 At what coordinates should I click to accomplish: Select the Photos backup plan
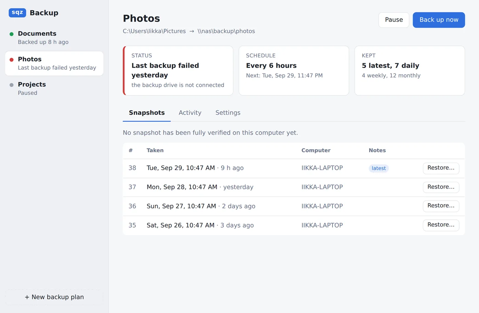pyautogui.click(x=54, y=63)
